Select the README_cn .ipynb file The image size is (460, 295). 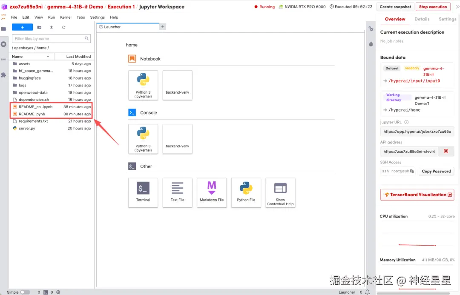(x=52, y=107)
